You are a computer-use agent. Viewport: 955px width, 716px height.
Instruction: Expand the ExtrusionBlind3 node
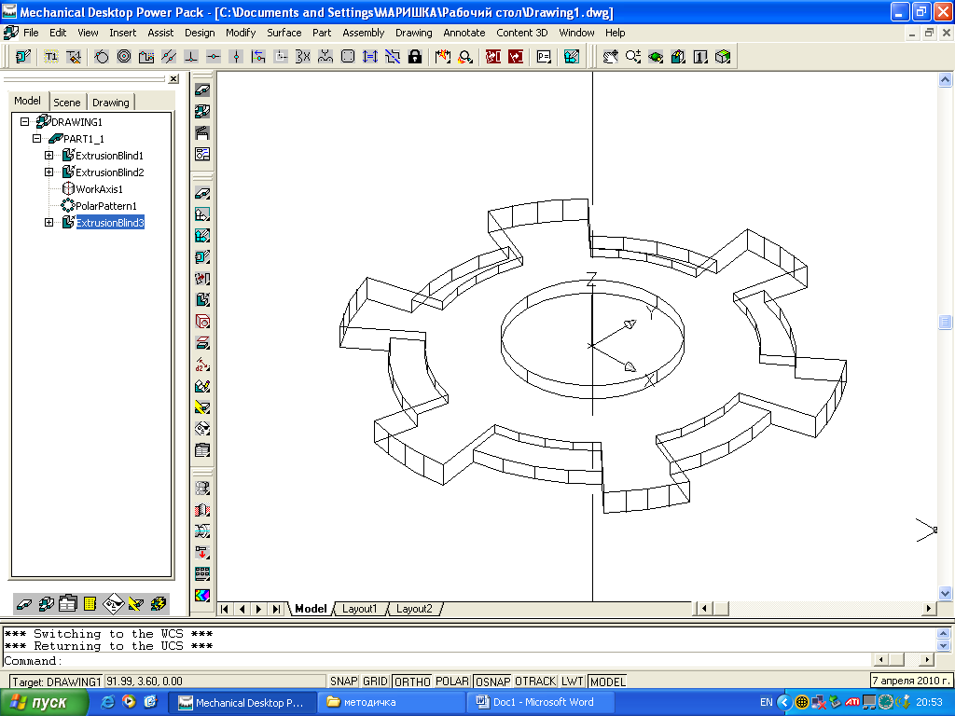coord(48,223)
